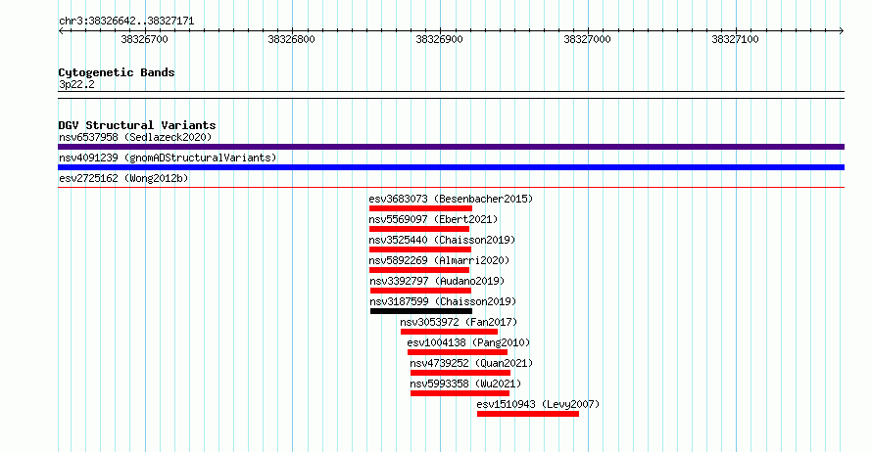Click ruler position 38326800
872x452 pixels.
click(x=291, y=39)
